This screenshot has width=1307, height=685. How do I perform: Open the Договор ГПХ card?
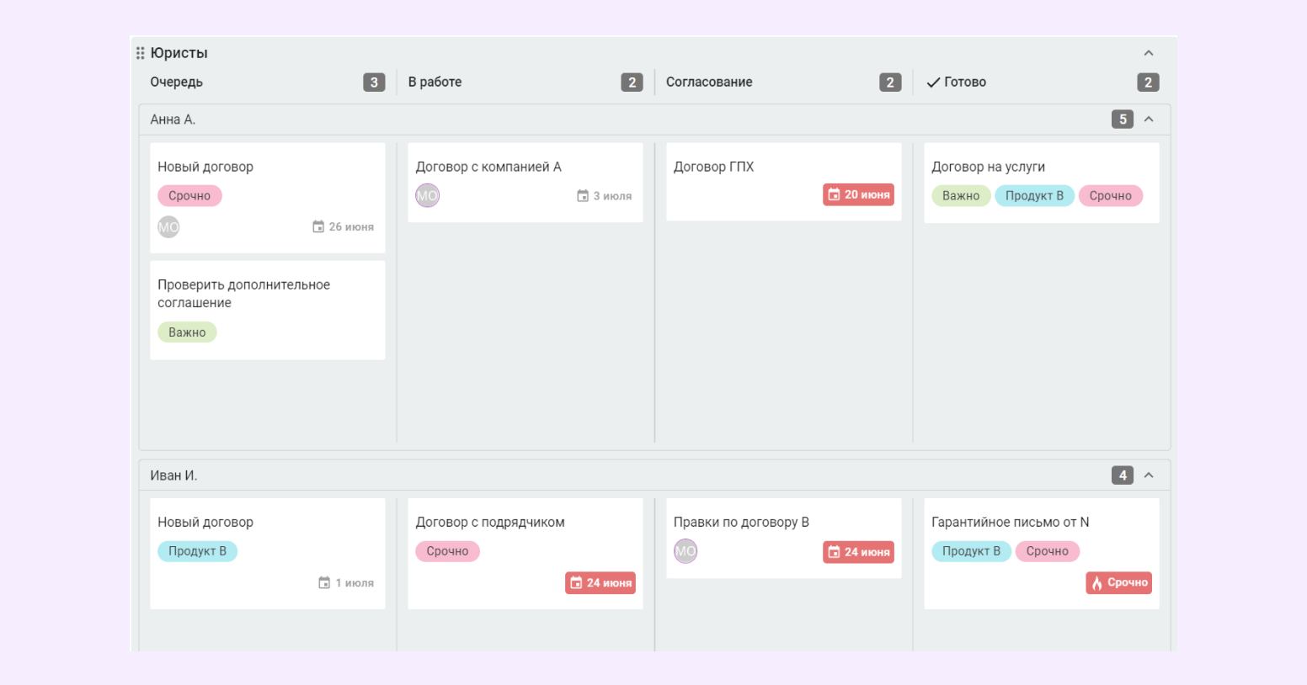(x=784, y=182)
